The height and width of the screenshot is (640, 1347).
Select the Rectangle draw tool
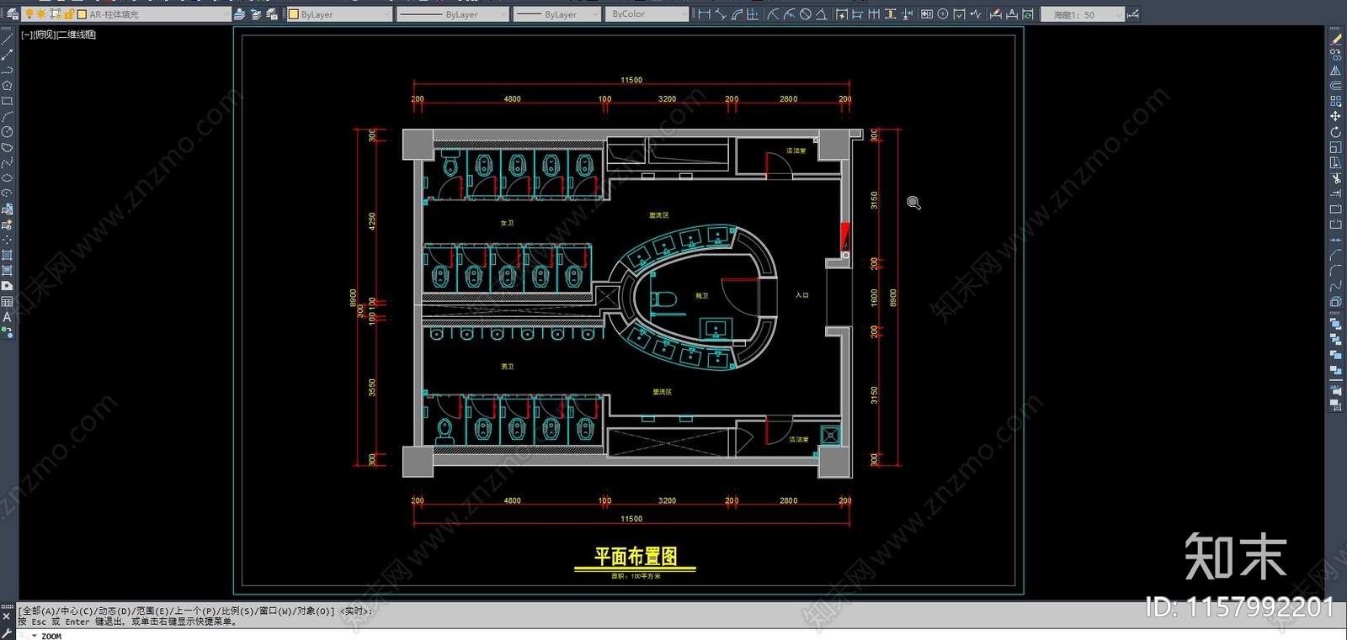pyautogui.click(x=7, y=100)
